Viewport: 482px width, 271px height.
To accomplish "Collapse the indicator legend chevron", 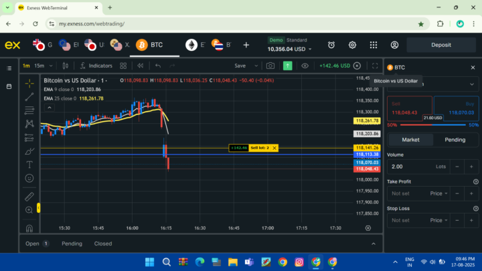I will [x=50, y=108].
